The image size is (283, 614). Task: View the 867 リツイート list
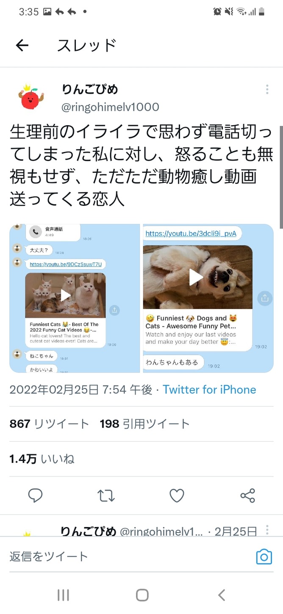click(x=49, y=423)
